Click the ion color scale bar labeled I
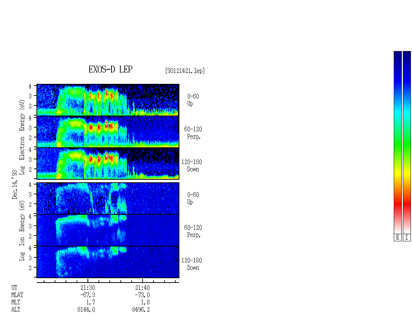 coord(407,142)
